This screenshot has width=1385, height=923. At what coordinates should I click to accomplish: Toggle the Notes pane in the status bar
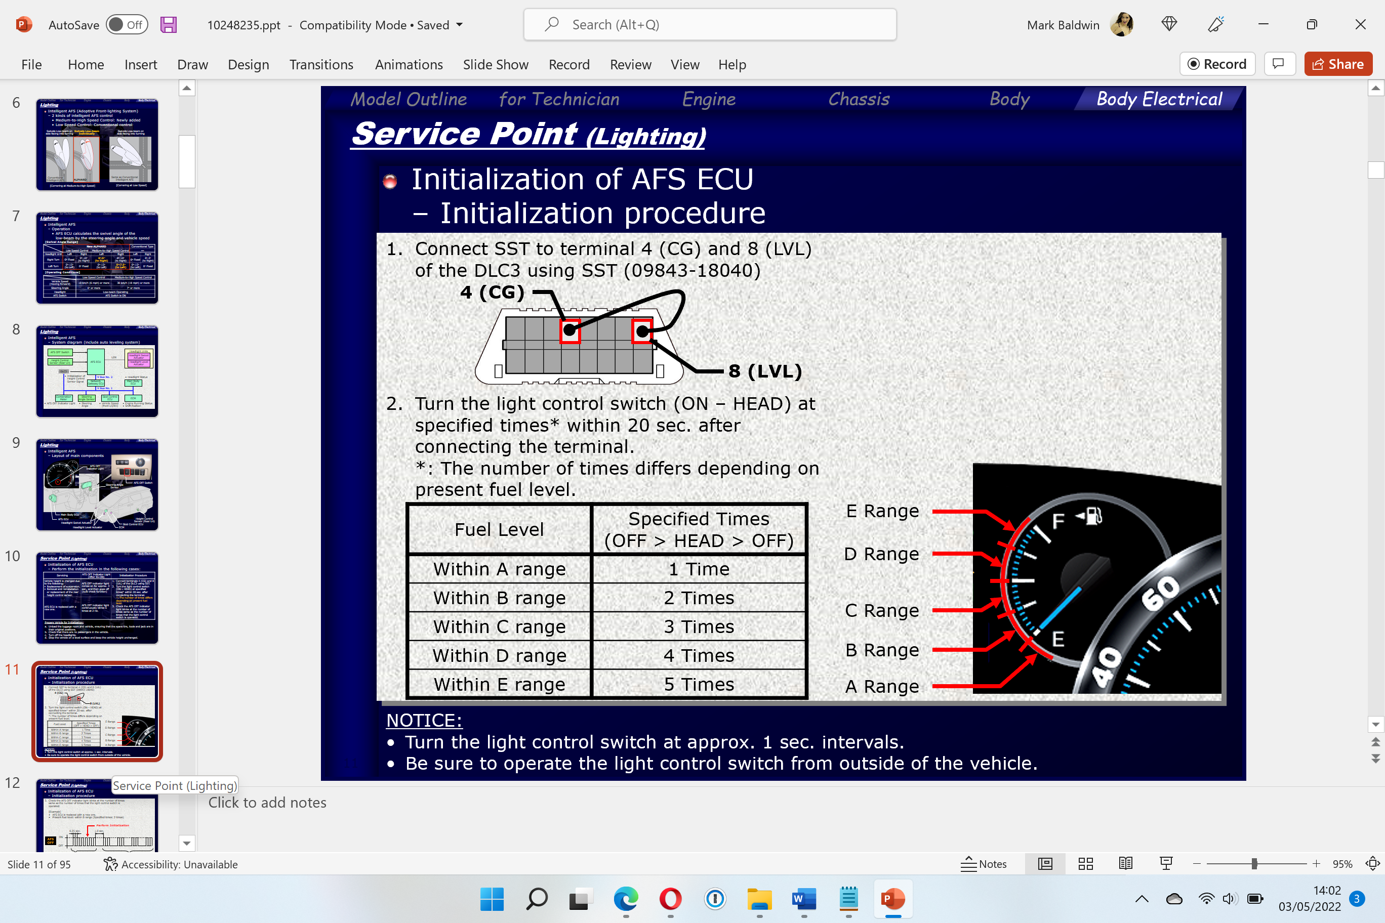(984, 864)
